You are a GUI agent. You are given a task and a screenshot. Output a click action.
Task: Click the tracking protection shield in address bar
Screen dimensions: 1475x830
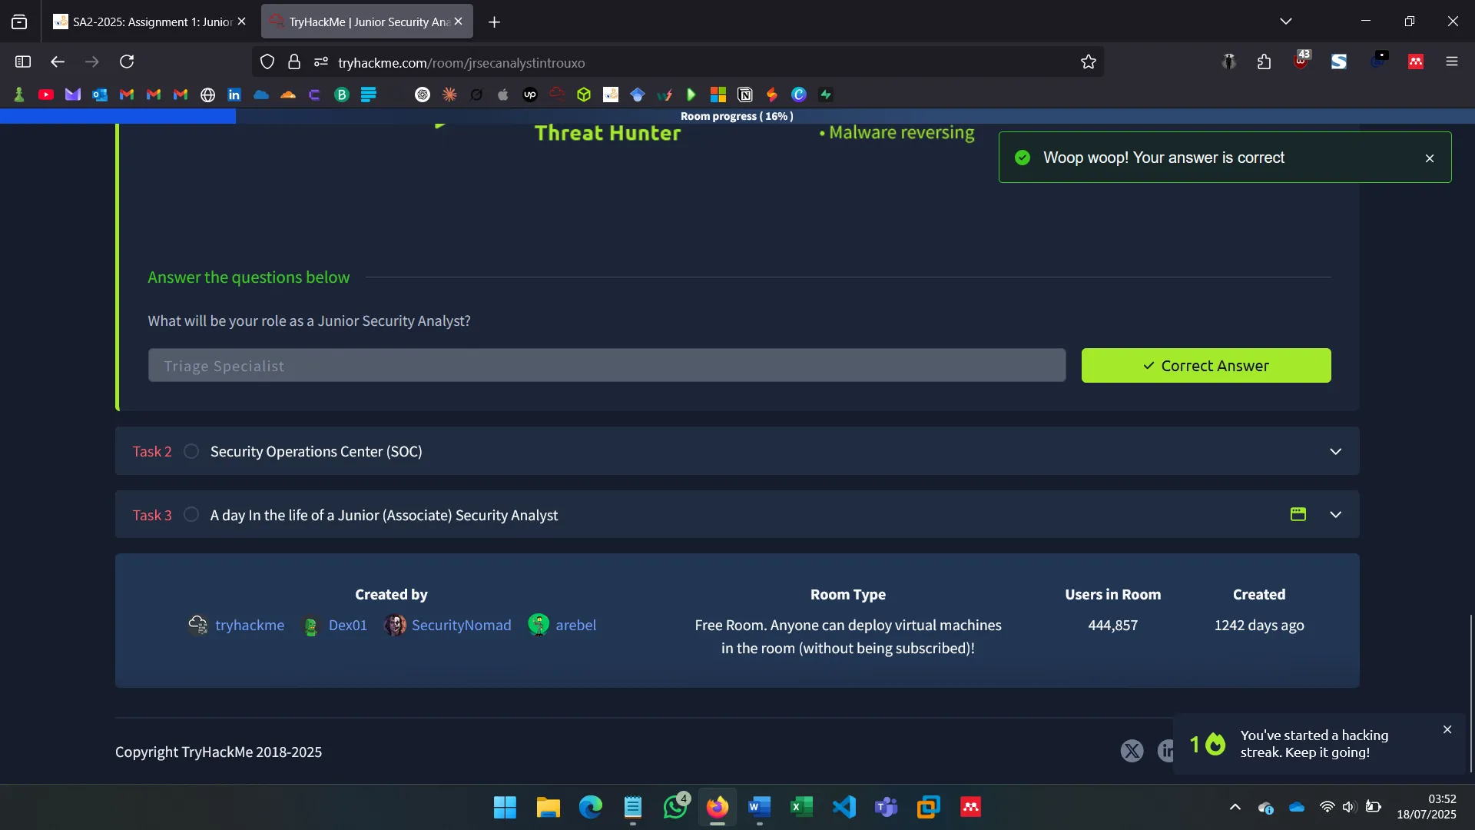click(x=267, y=61)
